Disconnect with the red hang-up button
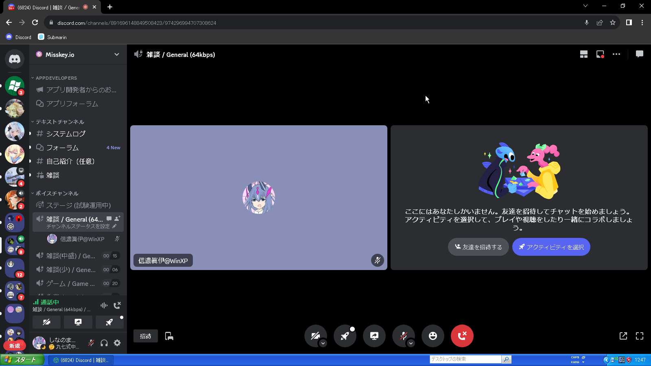Screen dimensions: 651x366 (462, 336)
